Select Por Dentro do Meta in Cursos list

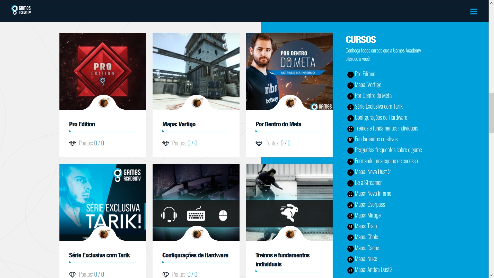(373, 96)
